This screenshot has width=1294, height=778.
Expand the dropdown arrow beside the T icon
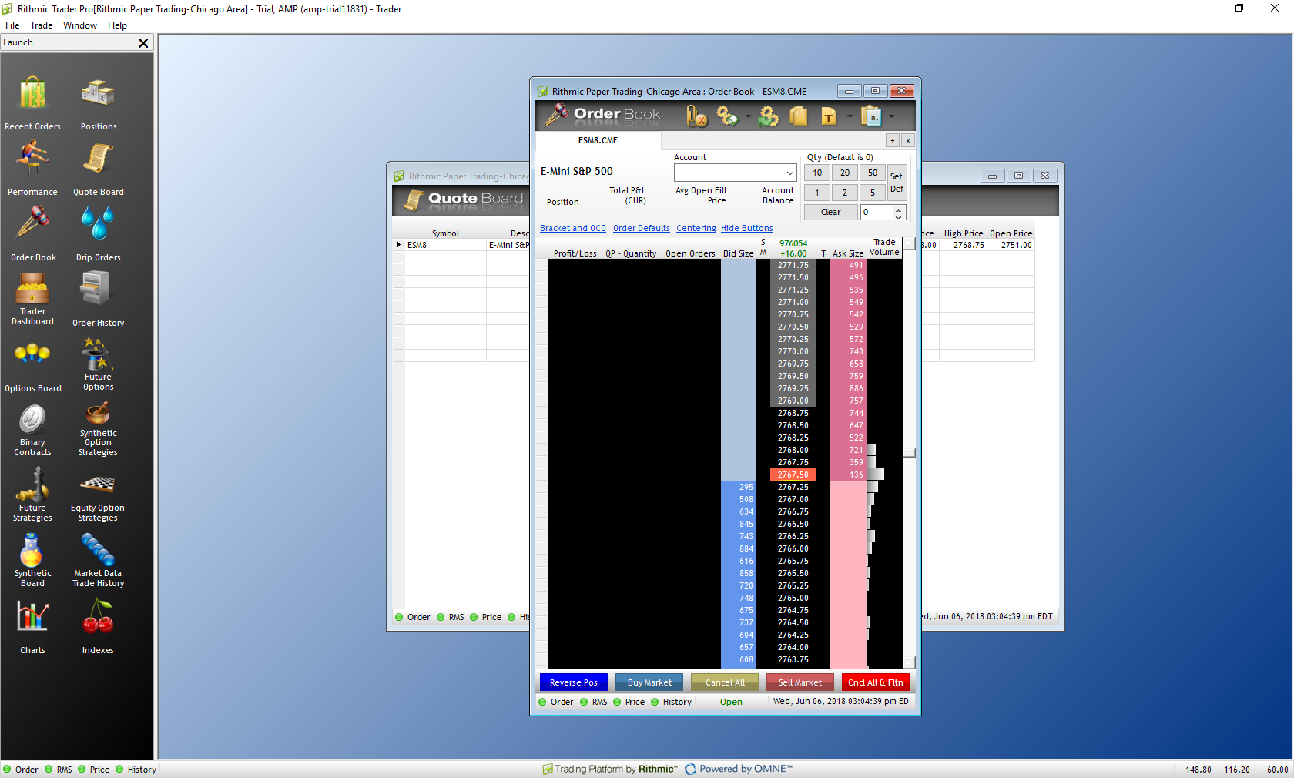point(850,117)
